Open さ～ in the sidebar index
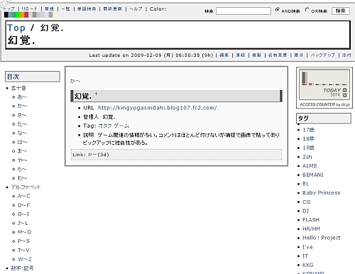This screenshot has width=355, height=274. (22, 115)
